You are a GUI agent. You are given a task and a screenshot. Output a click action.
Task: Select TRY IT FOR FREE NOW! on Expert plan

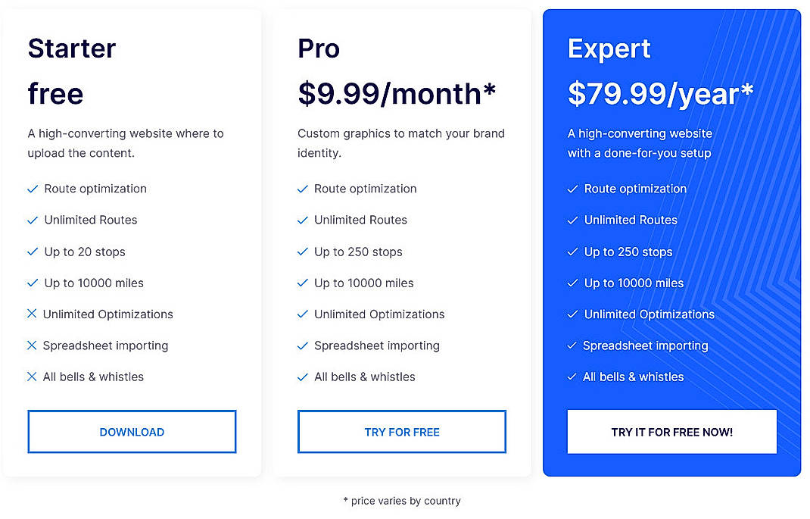coord(671,432)
